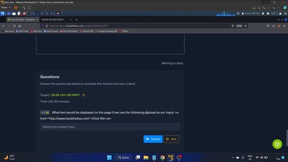Switch to workspace 1
Image resolution: width=288 pixels, height=162 pixels.
click(37, 13)
